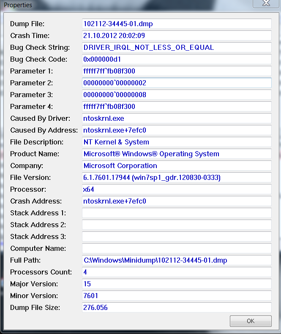
Task: Click the Dump File text field
Action: point(177,24)
